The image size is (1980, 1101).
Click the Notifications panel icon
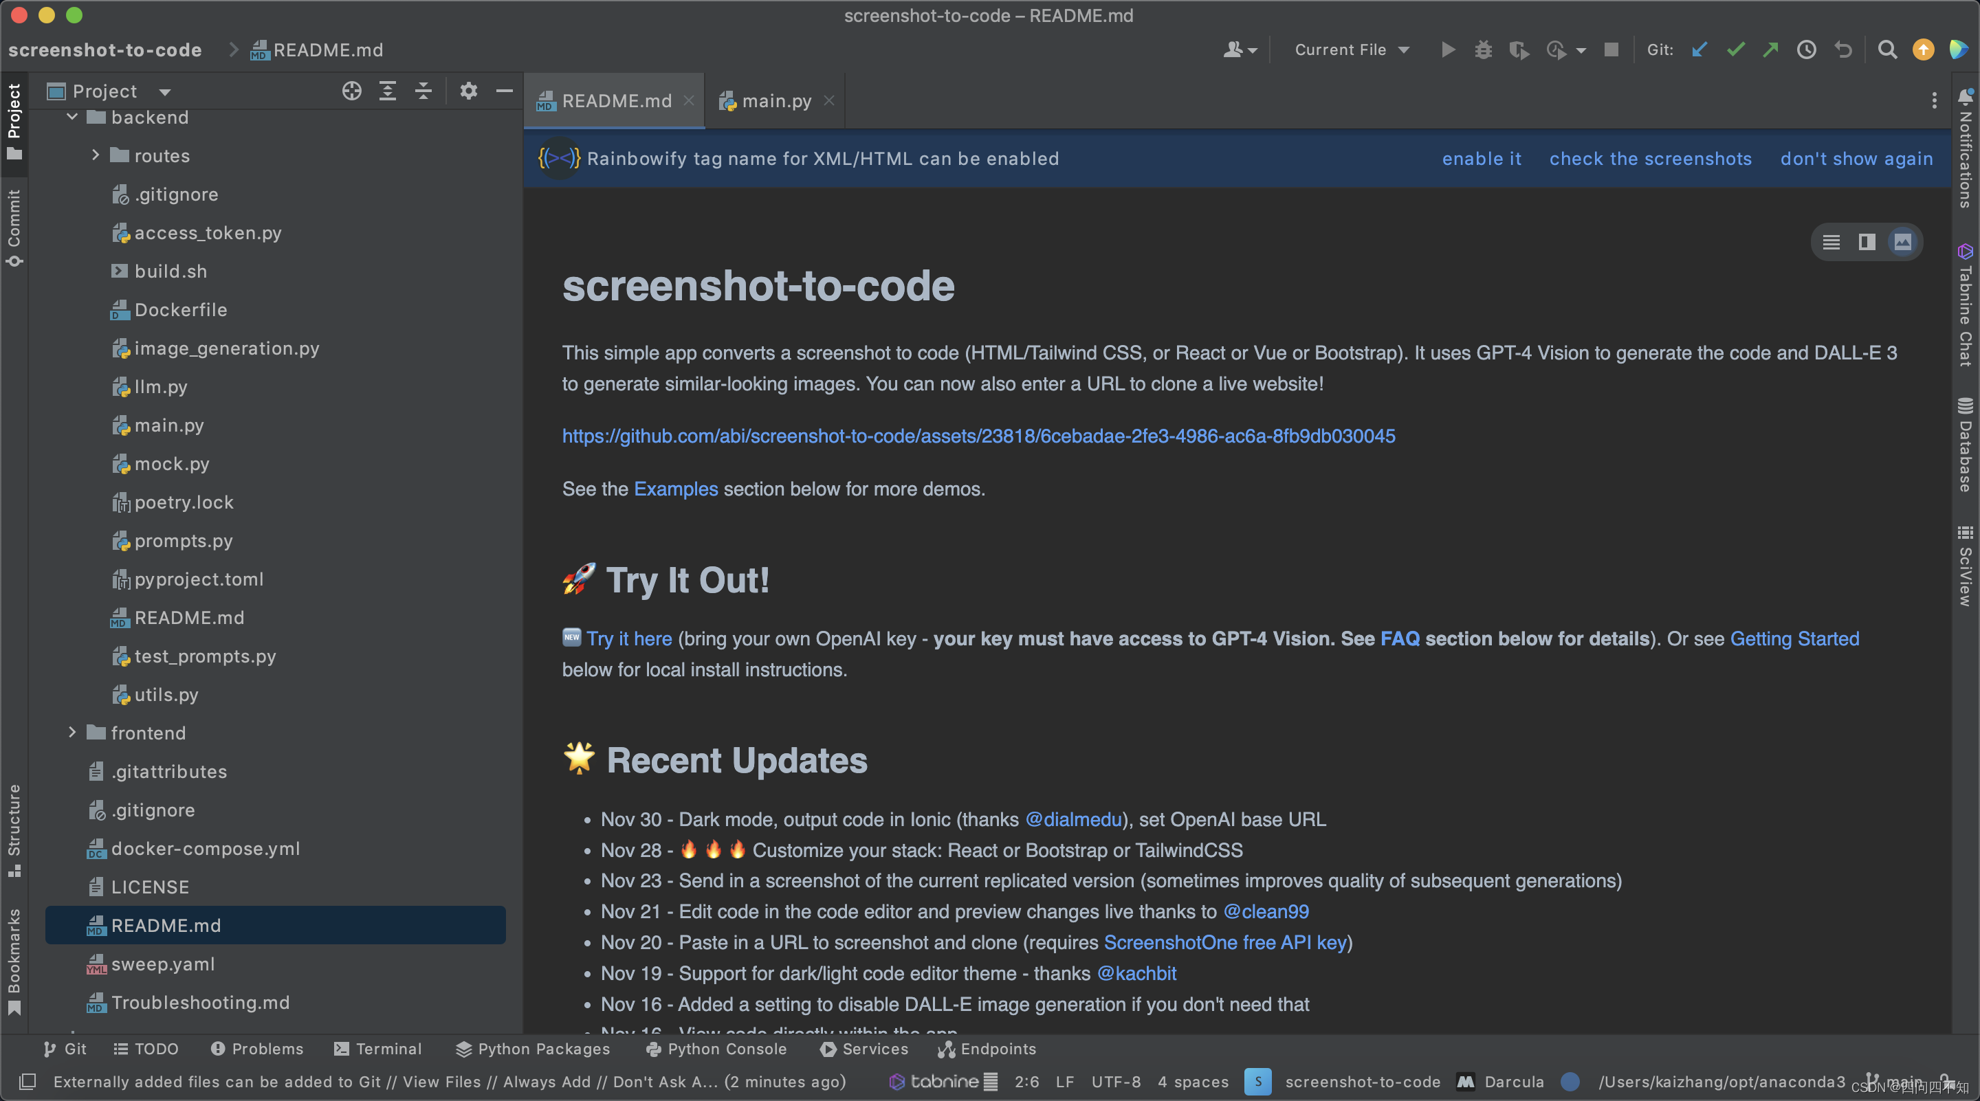tap(1966, 99)
